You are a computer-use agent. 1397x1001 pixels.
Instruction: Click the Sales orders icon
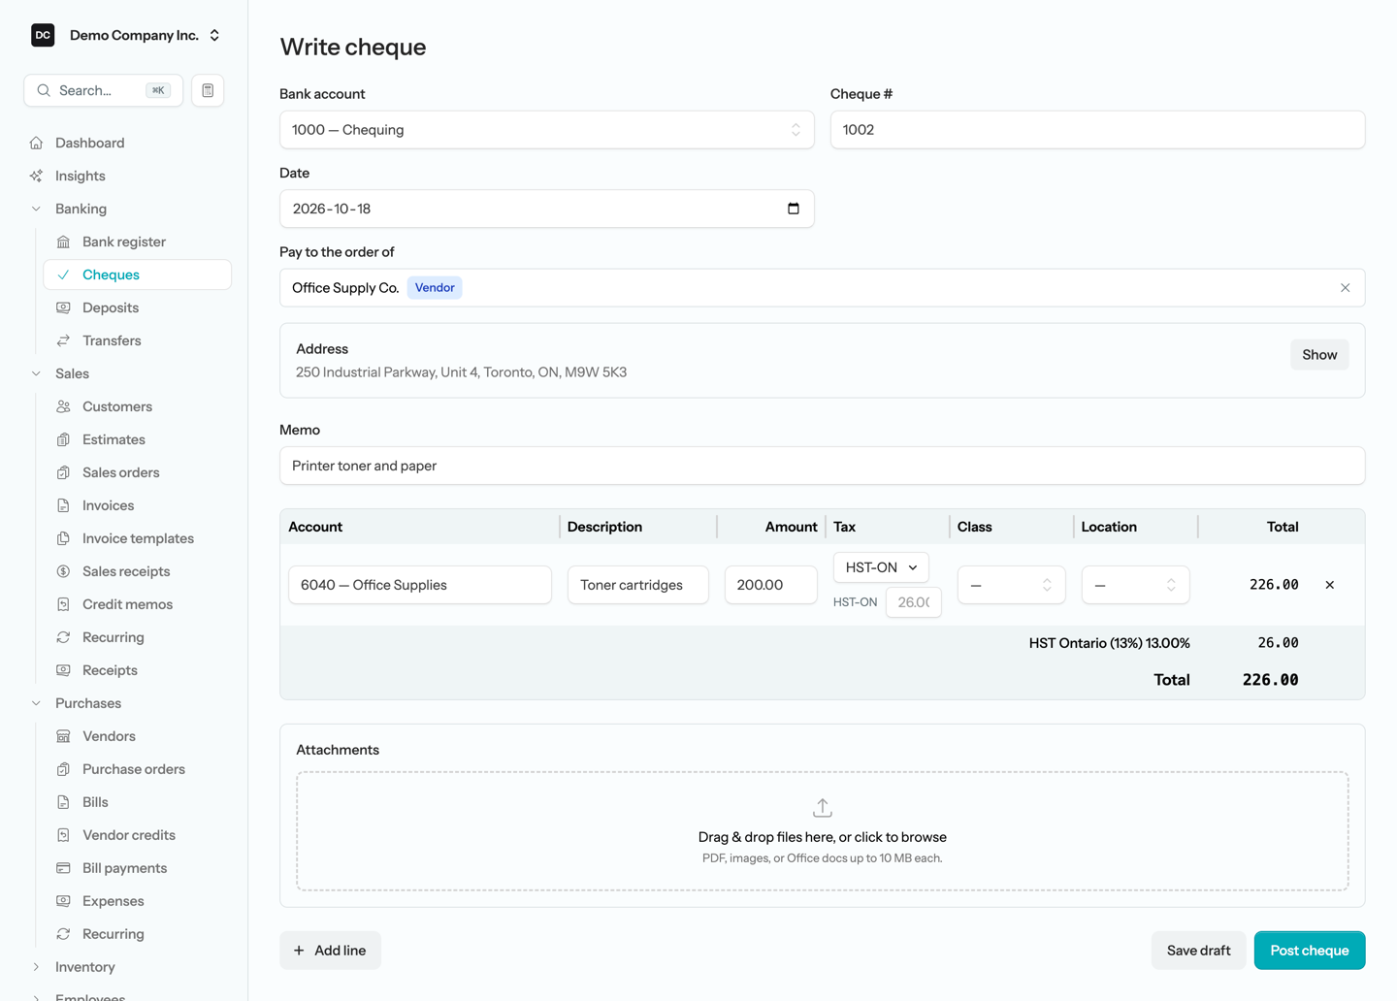click(x=63, y=472)
